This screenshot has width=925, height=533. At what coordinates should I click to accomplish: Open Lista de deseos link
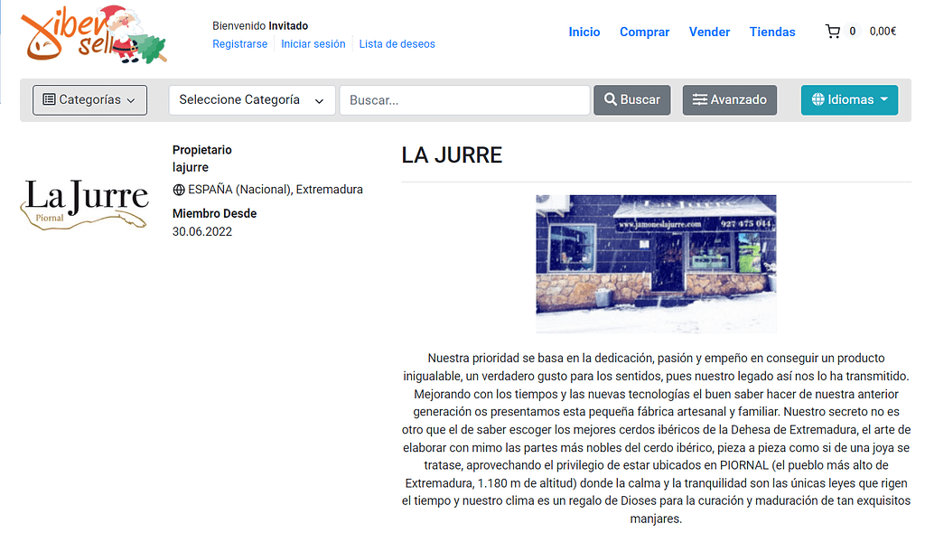pos(397,44)
